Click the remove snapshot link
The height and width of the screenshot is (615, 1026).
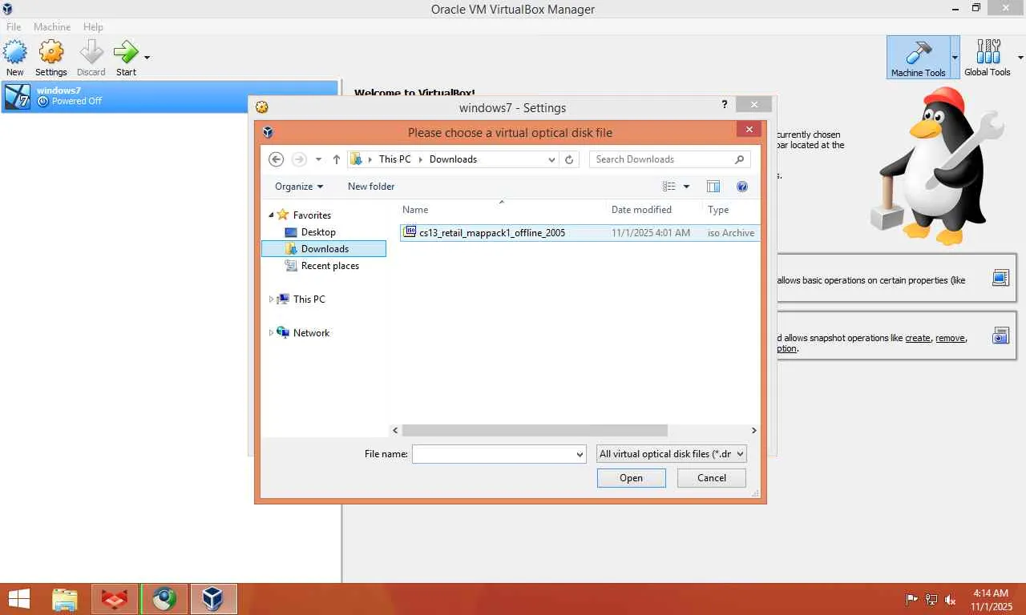click(950, 339)
